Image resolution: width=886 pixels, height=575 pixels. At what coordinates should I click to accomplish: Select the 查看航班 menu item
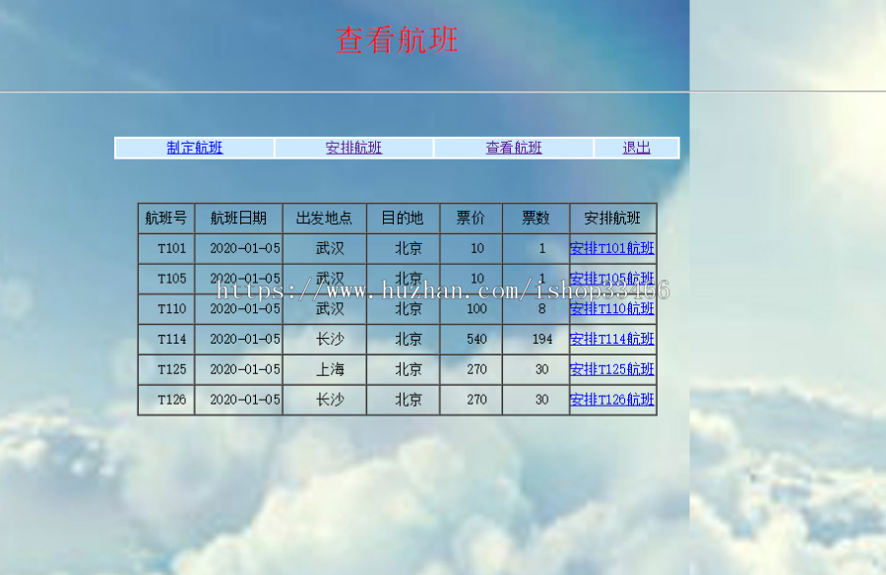[513, 148]
